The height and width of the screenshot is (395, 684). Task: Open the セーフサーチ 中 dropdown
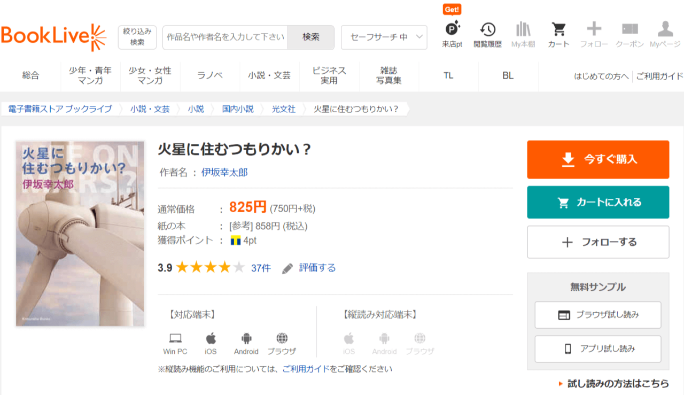point(384,37)
